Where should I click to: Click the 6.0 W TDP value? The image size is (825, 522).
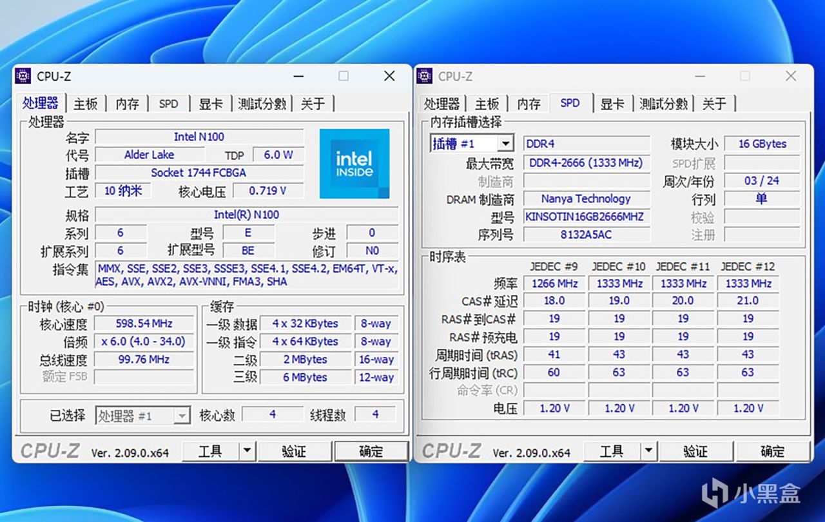tap(278, 155)
